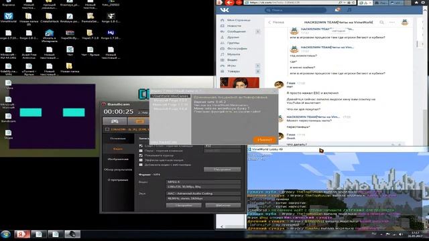Image resolution: width=429 pixels, height=241 pixels.
Task: Toggle Показывать курсор checkbox
Action: tap(141, 155)
